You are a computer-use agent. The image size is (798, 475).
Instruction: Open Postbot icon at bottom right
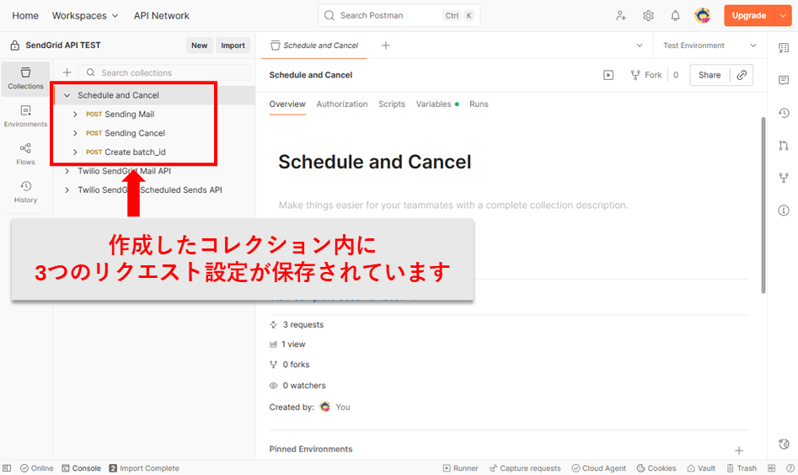coord(784,444)
